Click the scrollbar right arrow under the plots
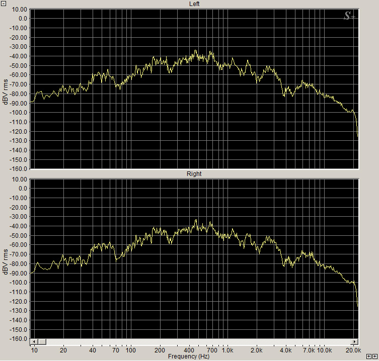 (355, 342)
